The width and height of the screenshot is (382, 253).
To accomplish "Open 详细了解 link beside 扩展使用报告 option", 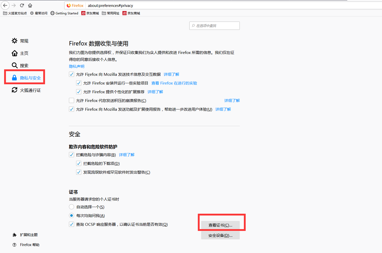I will pos(223,109).
